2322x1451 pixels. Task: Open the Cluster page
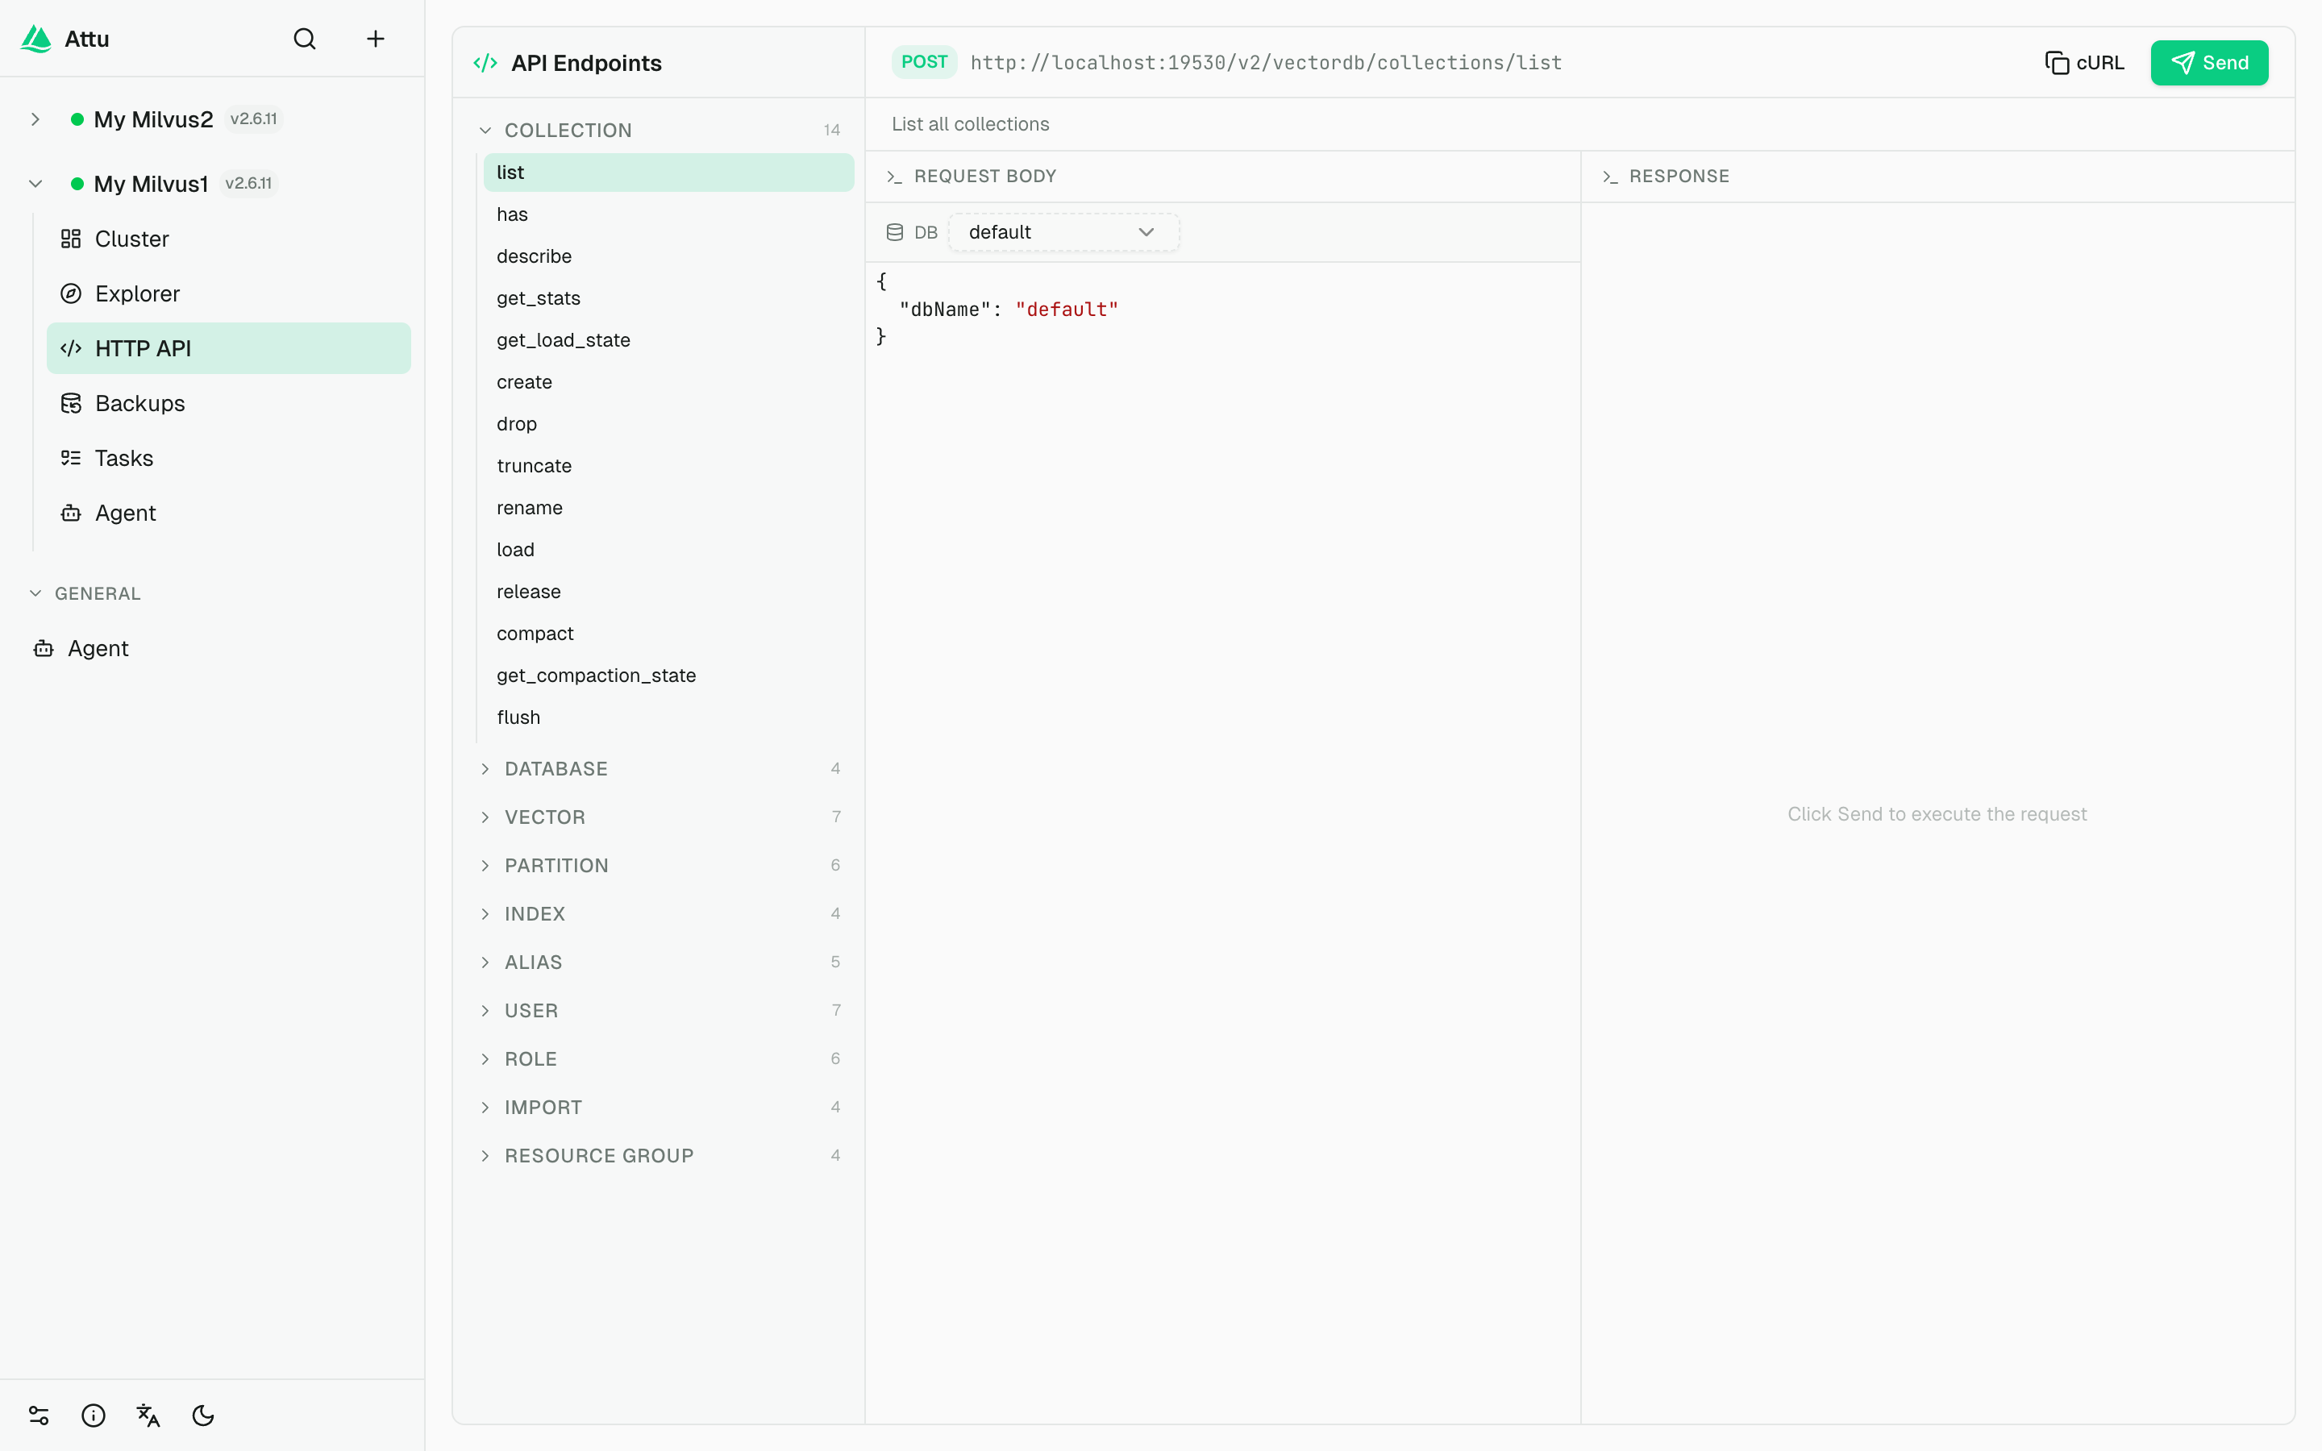click(x=228, y=239)
